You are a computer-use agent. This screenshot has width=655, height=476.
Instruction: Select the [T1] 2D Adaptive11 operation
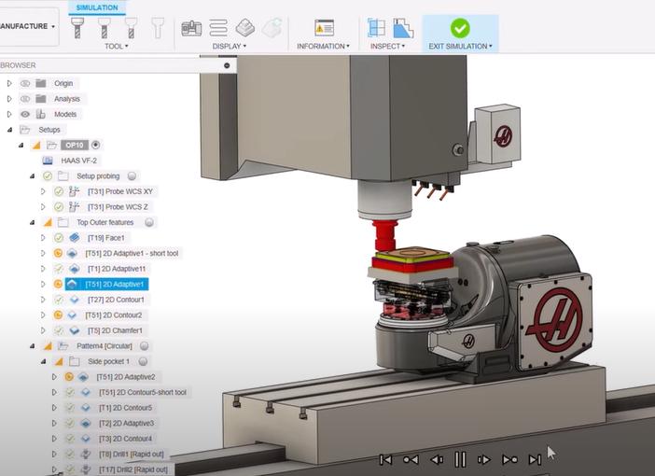pos(117,269)
